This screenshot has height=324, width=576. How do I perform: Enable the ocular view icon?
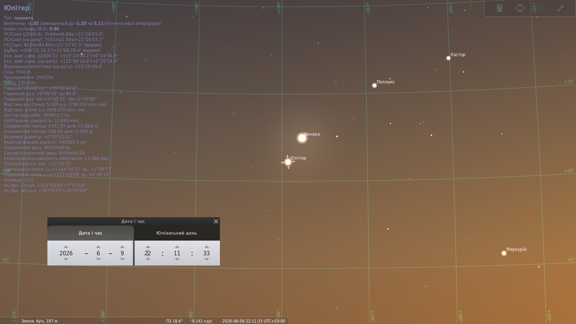pos(499,8)
